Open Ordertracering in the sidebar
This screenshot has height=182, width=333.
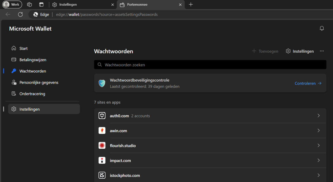point(32,93)
